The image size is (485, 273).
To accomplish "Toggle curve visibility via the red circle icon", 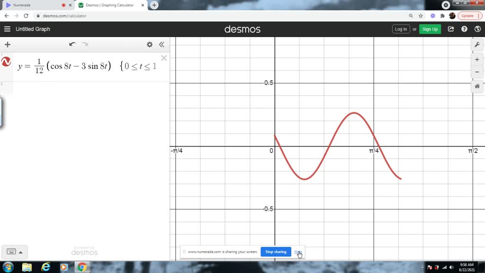I will click(6, 61).
